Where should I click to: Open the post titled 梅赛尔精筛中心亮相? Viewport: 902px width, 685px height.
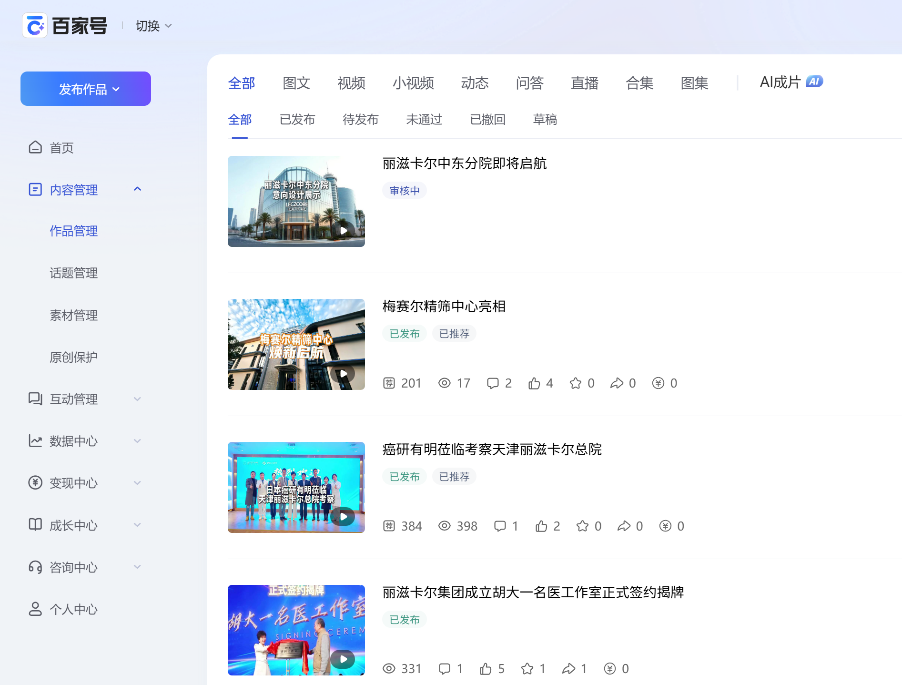coord(444,307)
